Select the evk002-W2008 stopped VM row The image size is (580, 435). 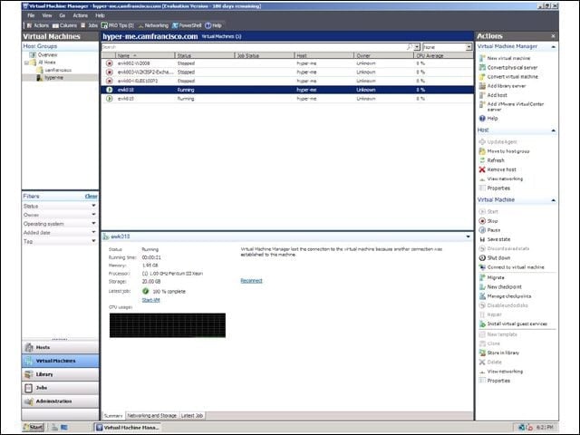287,63
